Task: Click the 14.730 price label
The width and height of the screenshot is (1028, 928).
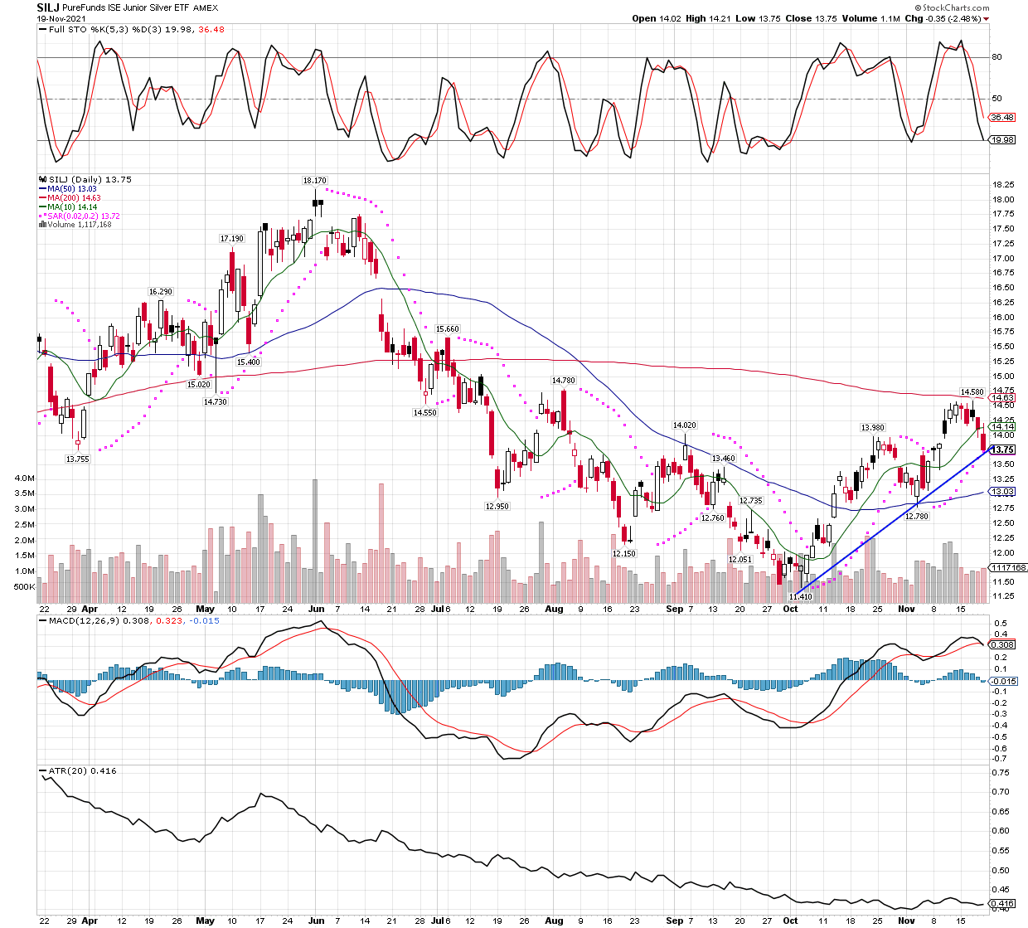Action: coord(216,402)
